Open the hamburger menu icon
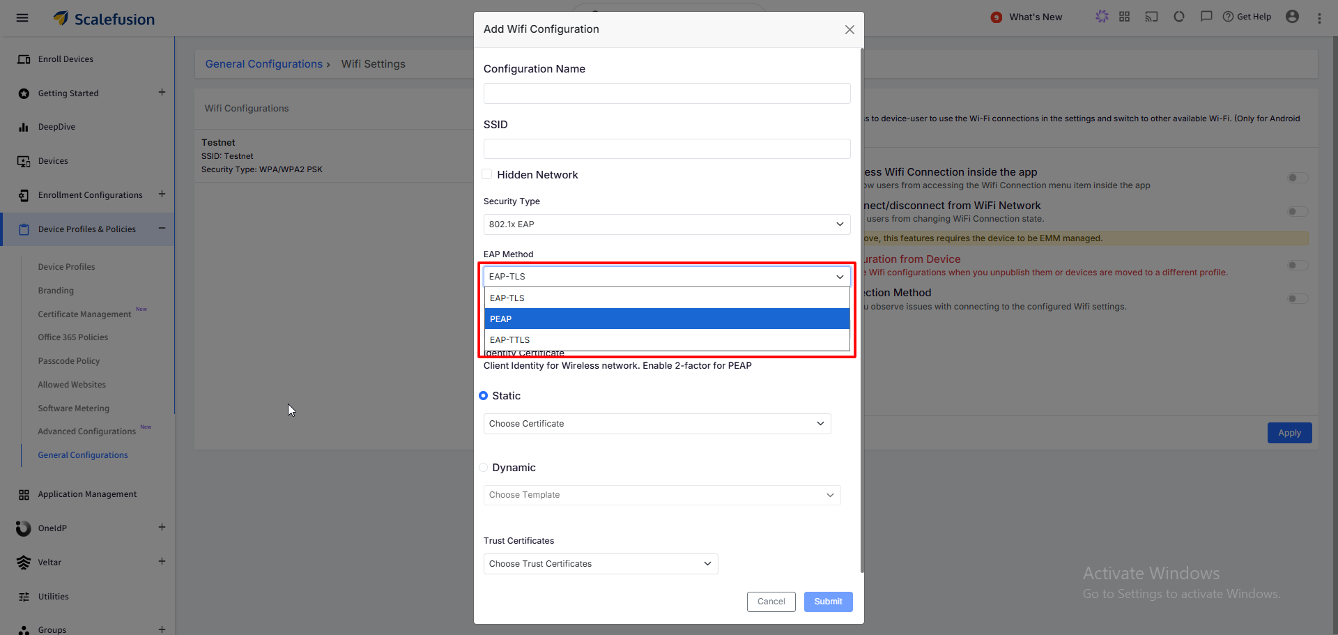Screen dimensions: 1338x635 [x=22, y=18]
